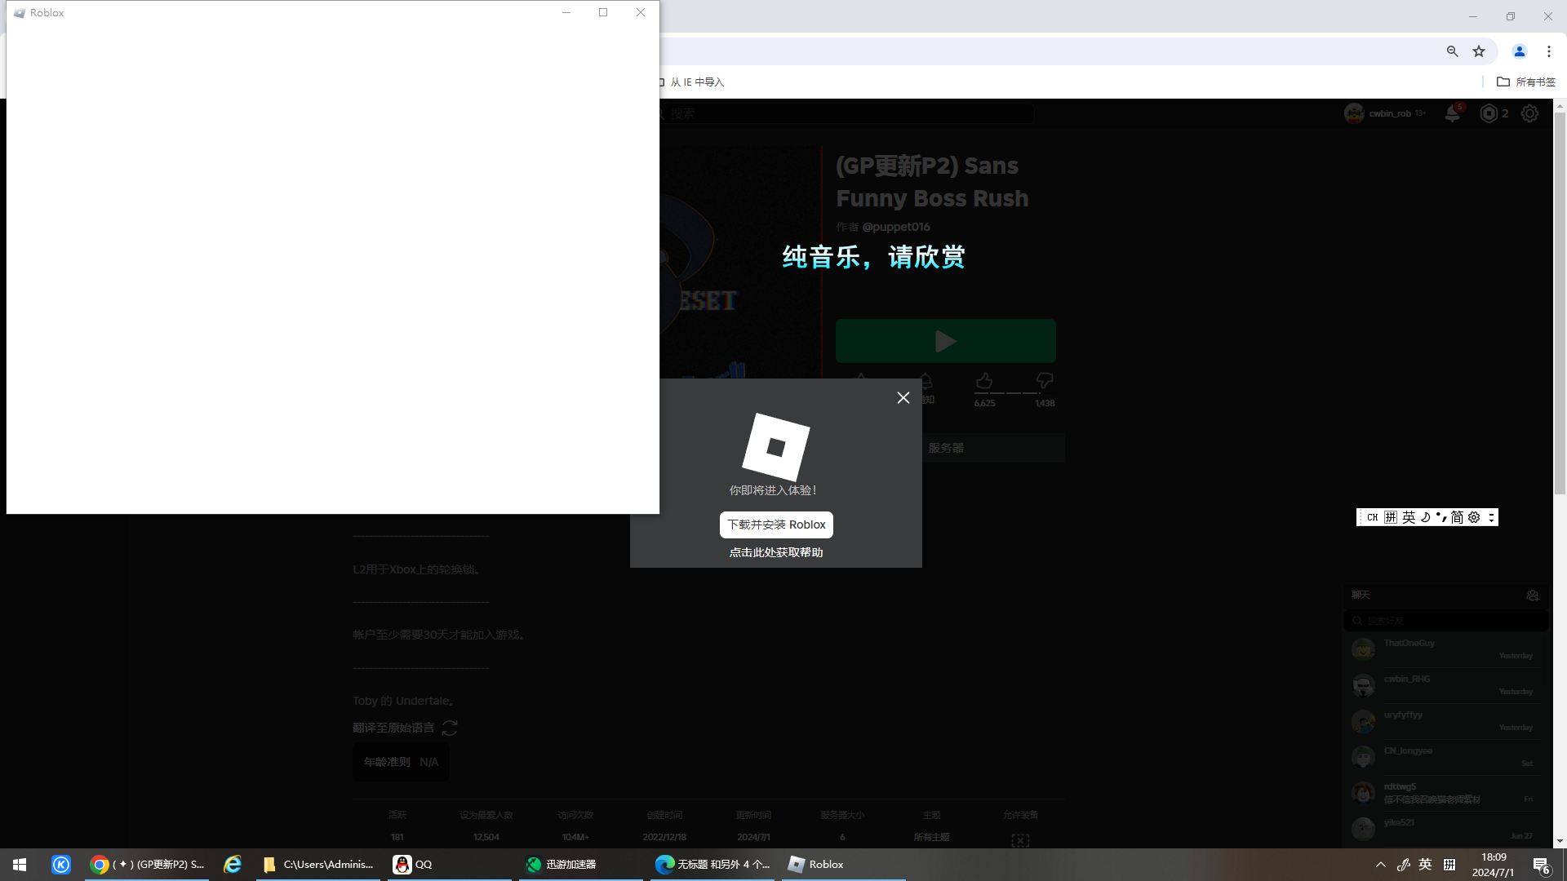Toggle 拼 pinyin mode on IME bar

[x=1391, y=517]
